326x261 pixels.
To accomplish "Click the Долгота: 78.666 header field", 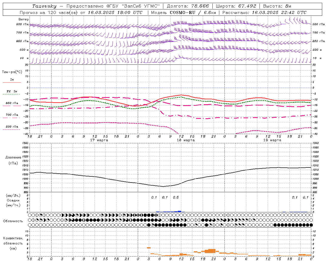I will point(188,6).
